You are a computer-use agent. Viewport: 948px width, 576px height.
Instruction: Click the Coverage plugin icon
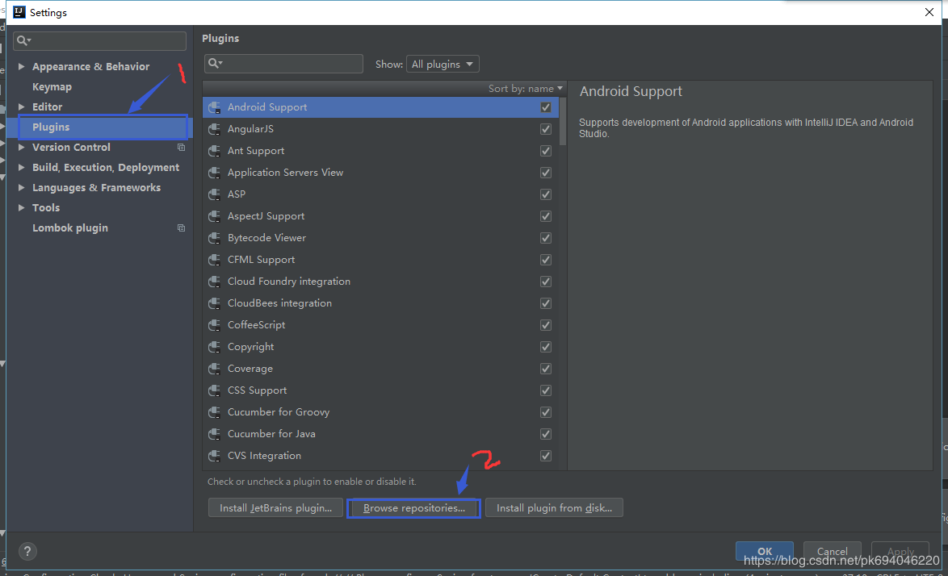[214, 368]
